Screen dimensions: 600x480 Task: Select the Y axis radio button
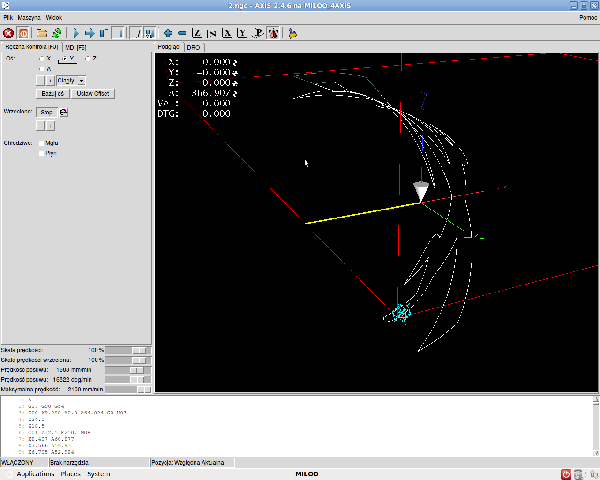[65, 59]
